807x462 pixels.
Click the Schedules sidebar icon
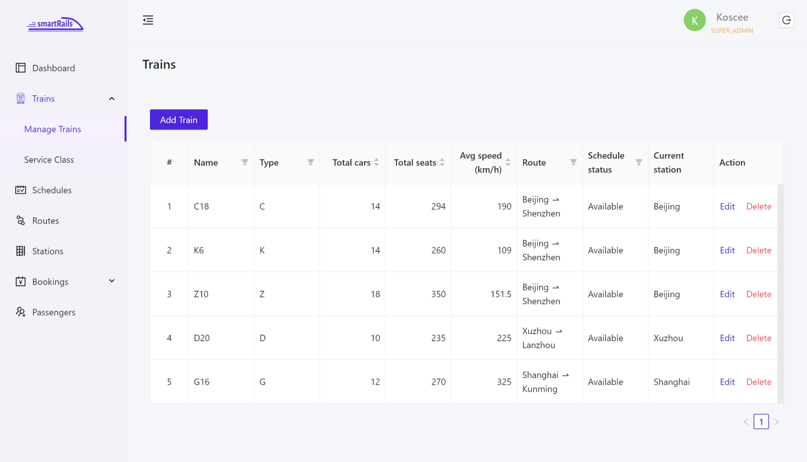(20, 190)
